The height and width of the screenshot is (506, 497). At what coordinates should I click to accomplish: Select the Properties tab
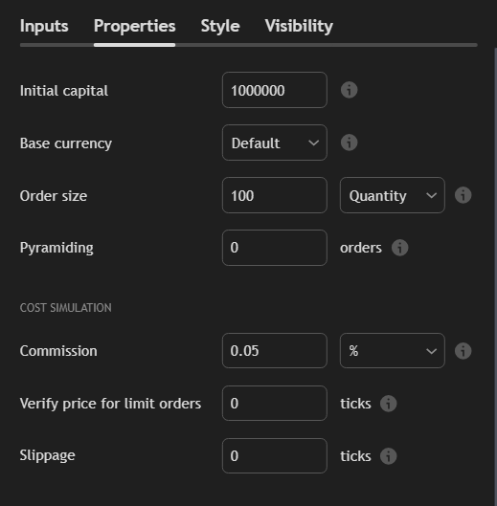(x=135, y=26)
